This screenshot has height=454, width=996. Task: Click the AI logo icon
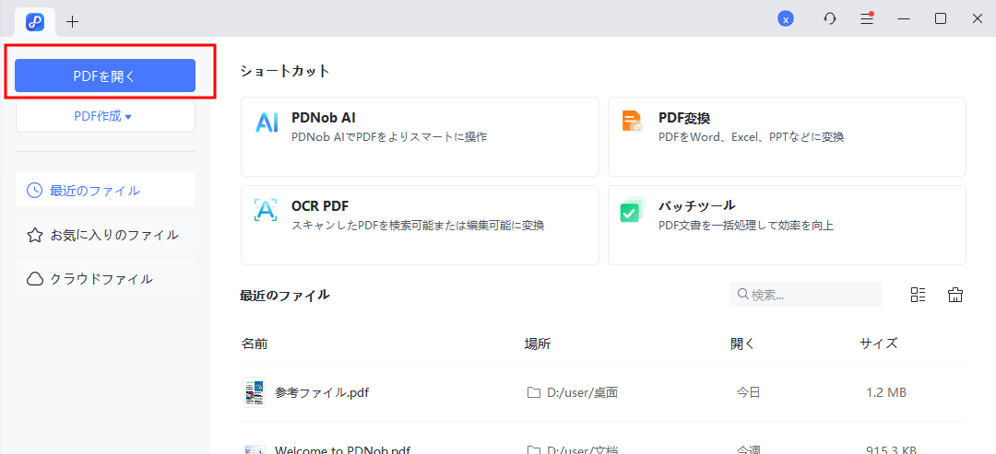pyautogui.click(x=267, y=122)
